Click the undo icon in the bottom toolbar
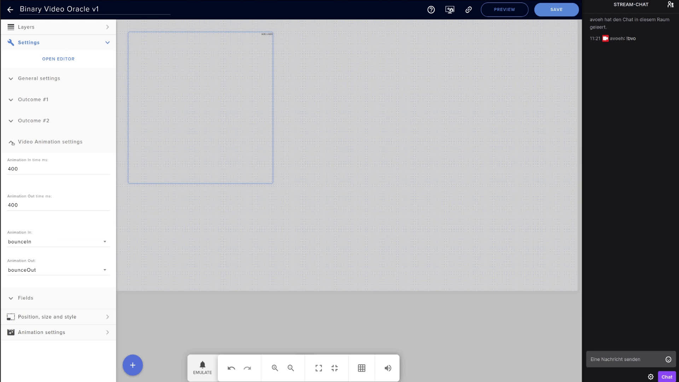Screen dimensions: 679x382 (231, 368)
